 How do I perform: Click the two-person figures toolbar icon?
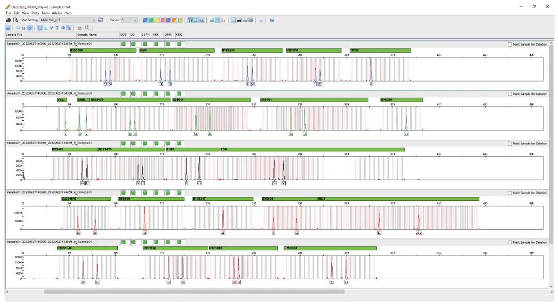(x=87, y=27)
